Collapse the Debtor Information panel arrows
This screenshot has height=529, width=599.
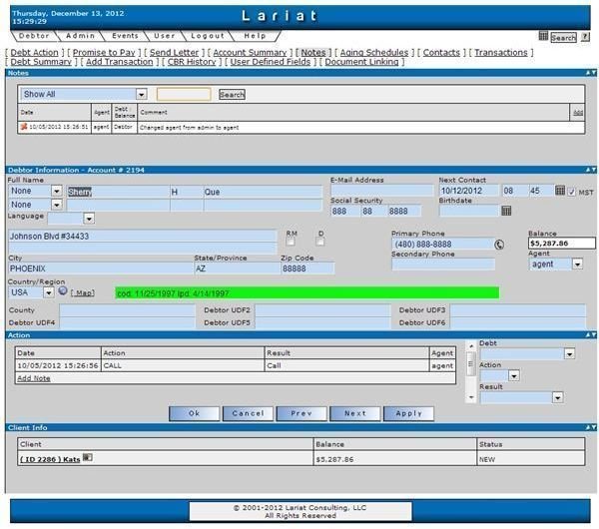pos(591,170)
